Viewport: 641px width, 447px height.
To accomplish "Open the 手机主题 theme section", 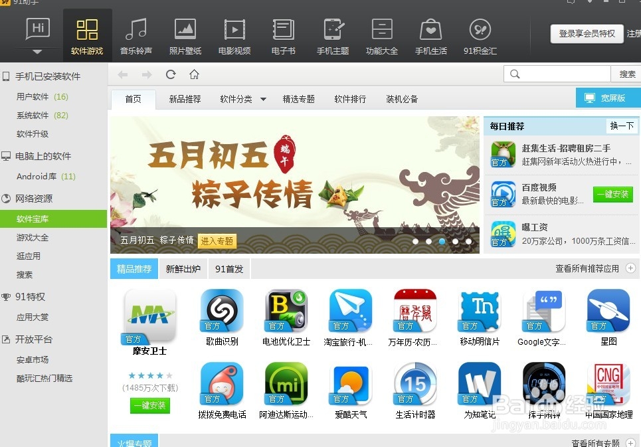I will (333, 36).
